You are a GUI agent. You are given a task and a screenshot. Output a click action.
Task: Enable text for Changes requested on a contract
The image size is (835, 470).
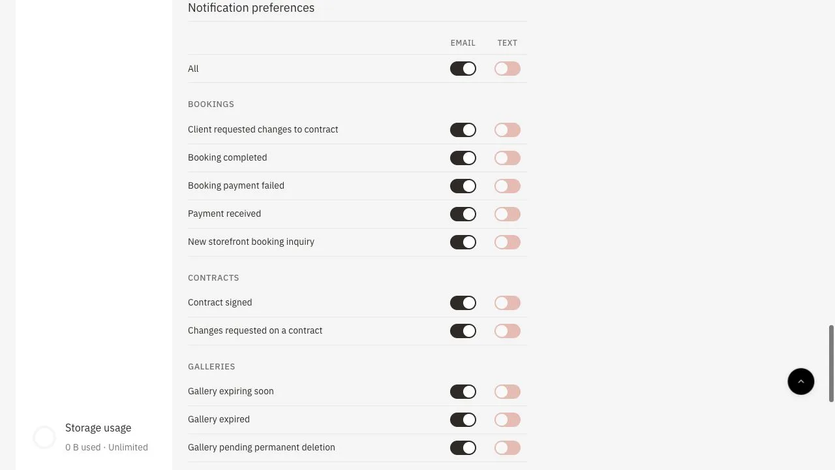508,331
